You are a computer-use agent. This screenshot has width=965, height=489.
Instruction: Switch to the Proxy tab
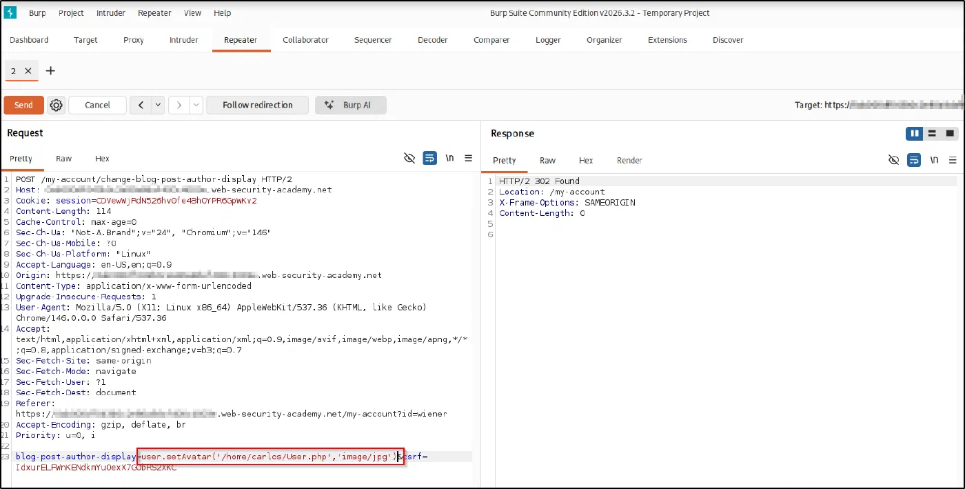click(134, 40)
